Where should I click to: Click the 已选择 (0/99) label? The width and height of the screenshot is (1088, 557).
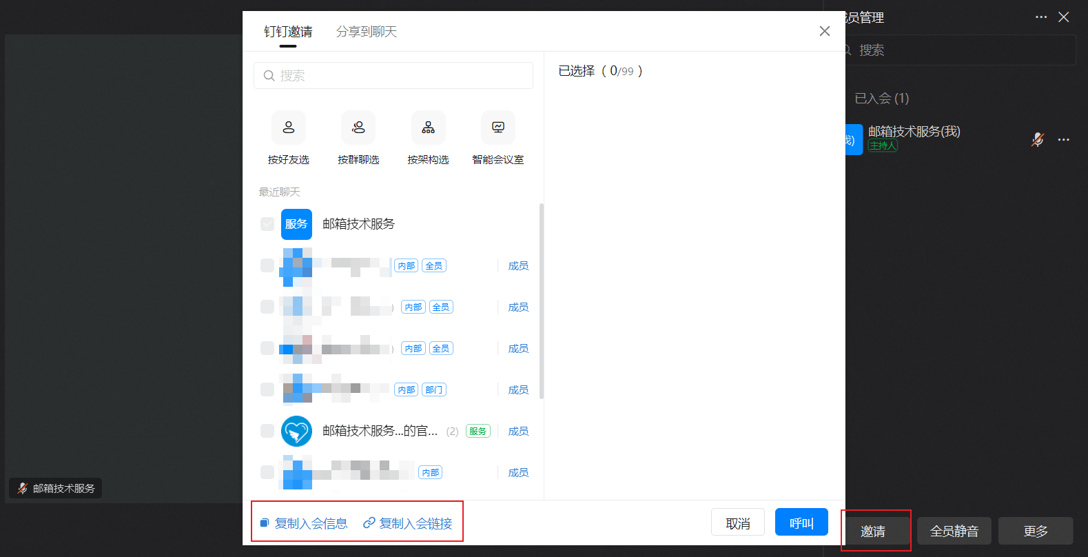coord(600,71)
